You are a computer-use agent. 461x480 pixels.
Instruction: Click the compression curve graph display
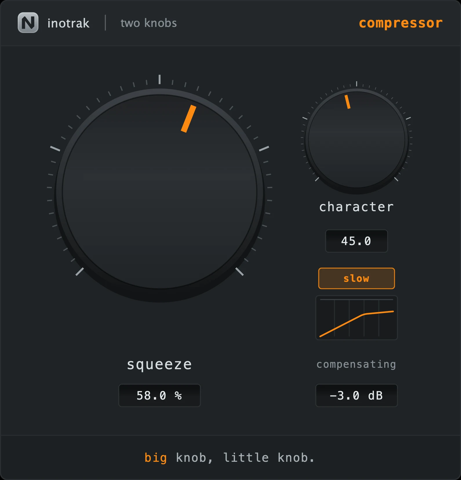356,318
